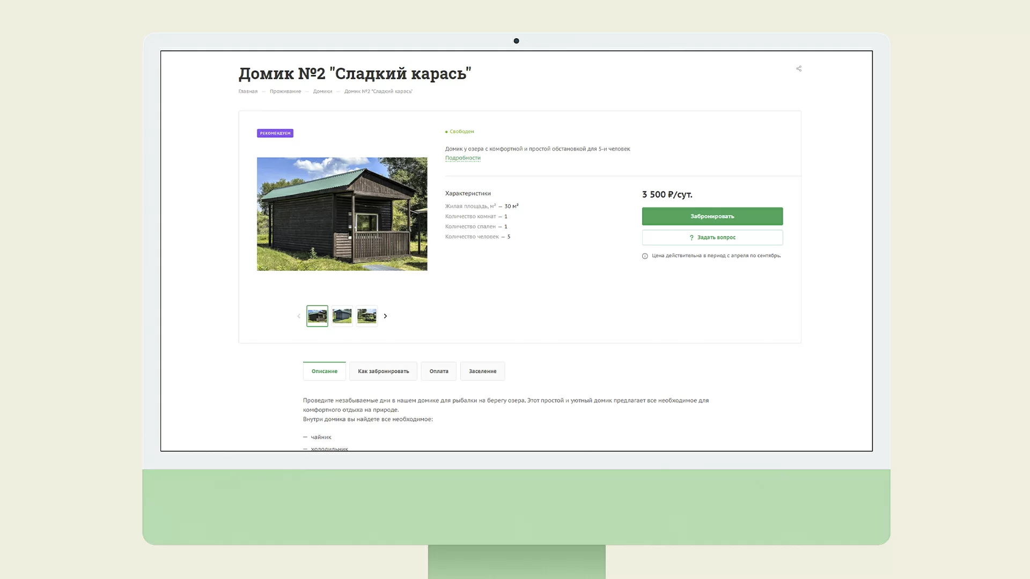Image resolution: width=1030 pixels, height=579 pixels.
Task: Open the Как забронировать tab
Action: (383, 372)
